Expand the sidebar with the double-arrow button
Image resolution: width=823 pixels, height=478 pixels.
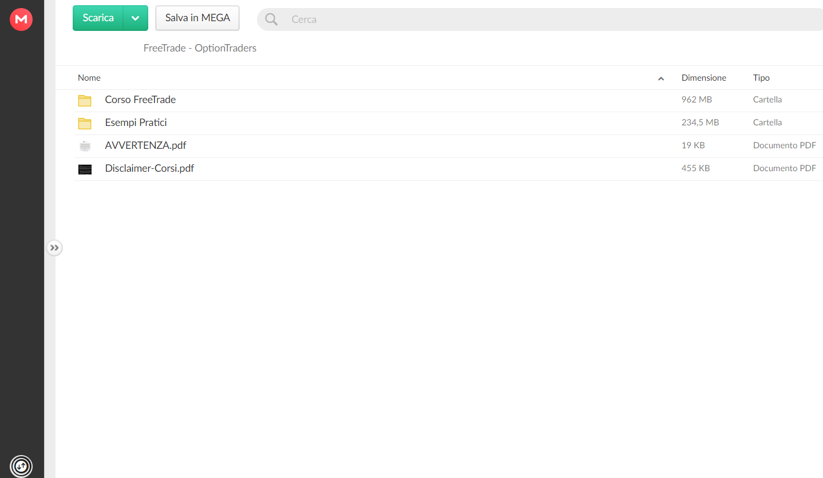54,248
